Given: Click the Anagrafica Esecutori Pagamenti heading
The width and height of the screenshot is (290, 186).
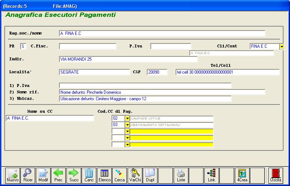Looking at the screenshot, I should [61, 15].
